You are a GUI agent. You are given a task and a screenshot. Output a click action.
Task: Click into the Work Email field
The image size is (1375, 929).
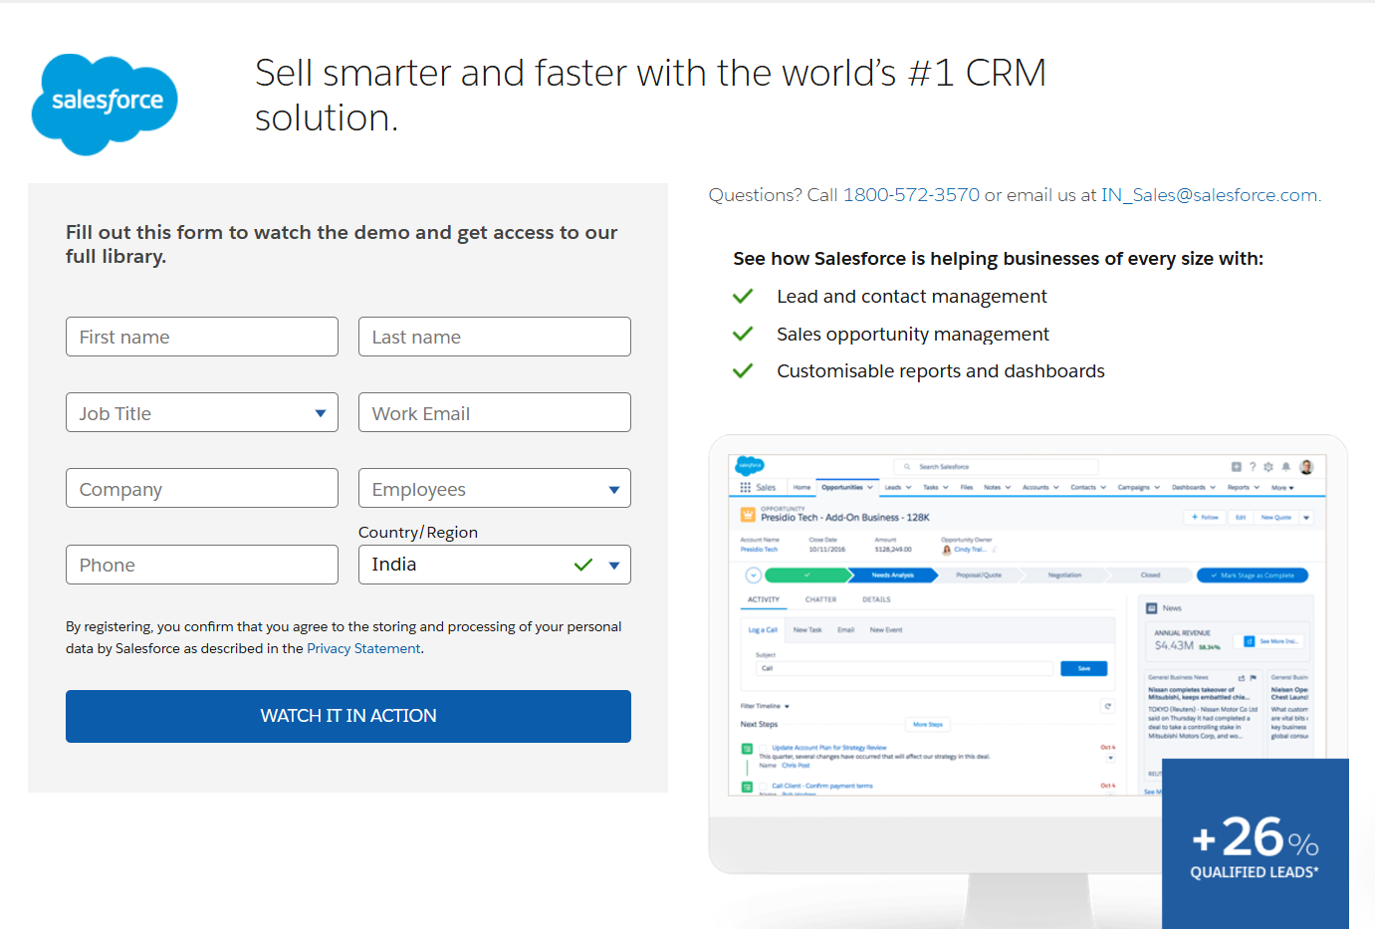click(495, 412)
